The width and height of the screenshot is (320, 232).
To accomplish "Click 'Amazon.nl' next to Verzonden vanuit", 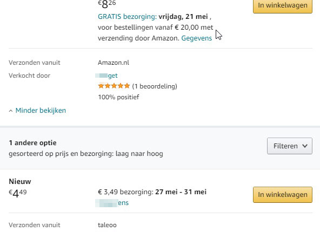I will click(114, 63).
